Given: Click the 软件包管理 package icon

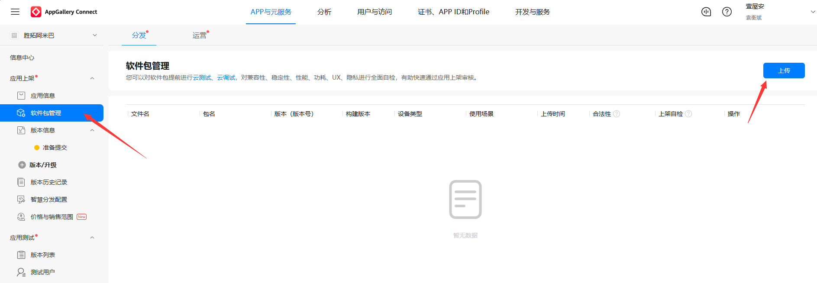Looking at the screenshot, I should pos(21,113).
